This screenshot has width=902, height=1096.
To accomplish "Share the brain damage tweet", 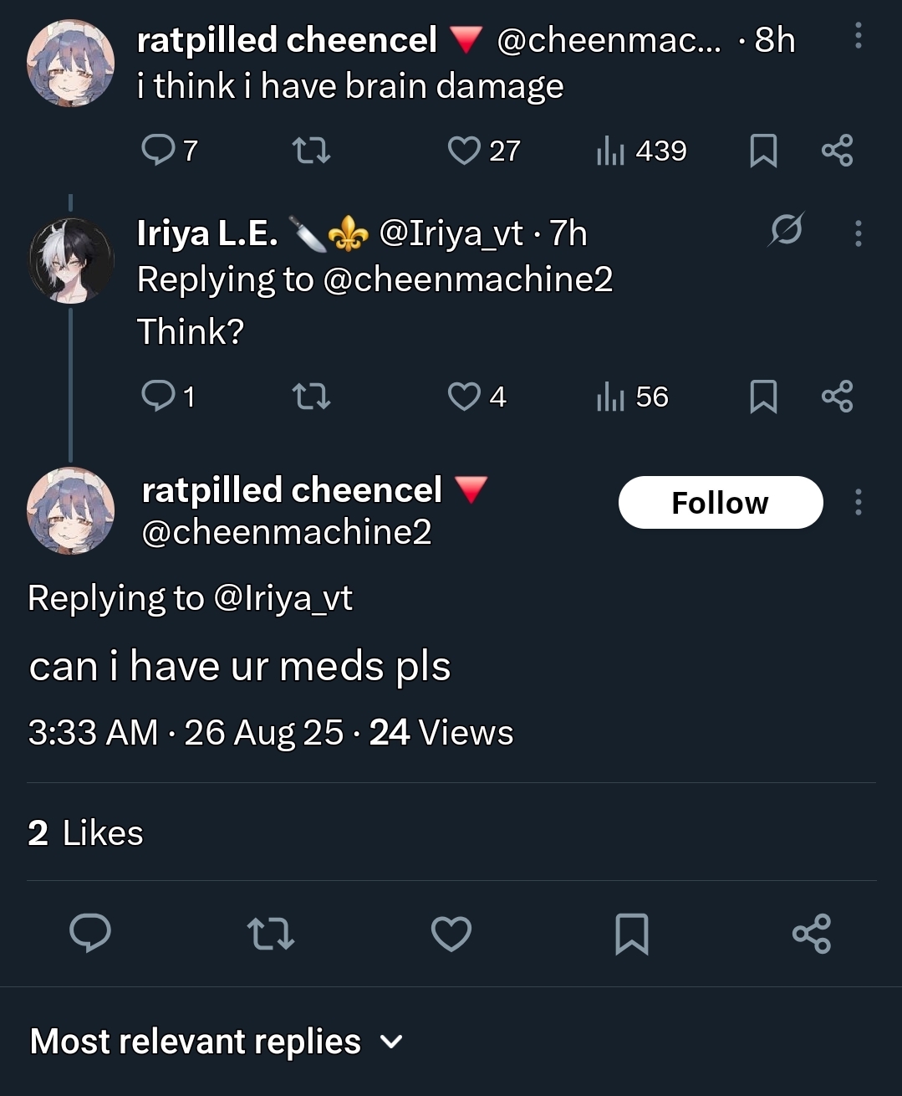I will click(x=837, y=151).
